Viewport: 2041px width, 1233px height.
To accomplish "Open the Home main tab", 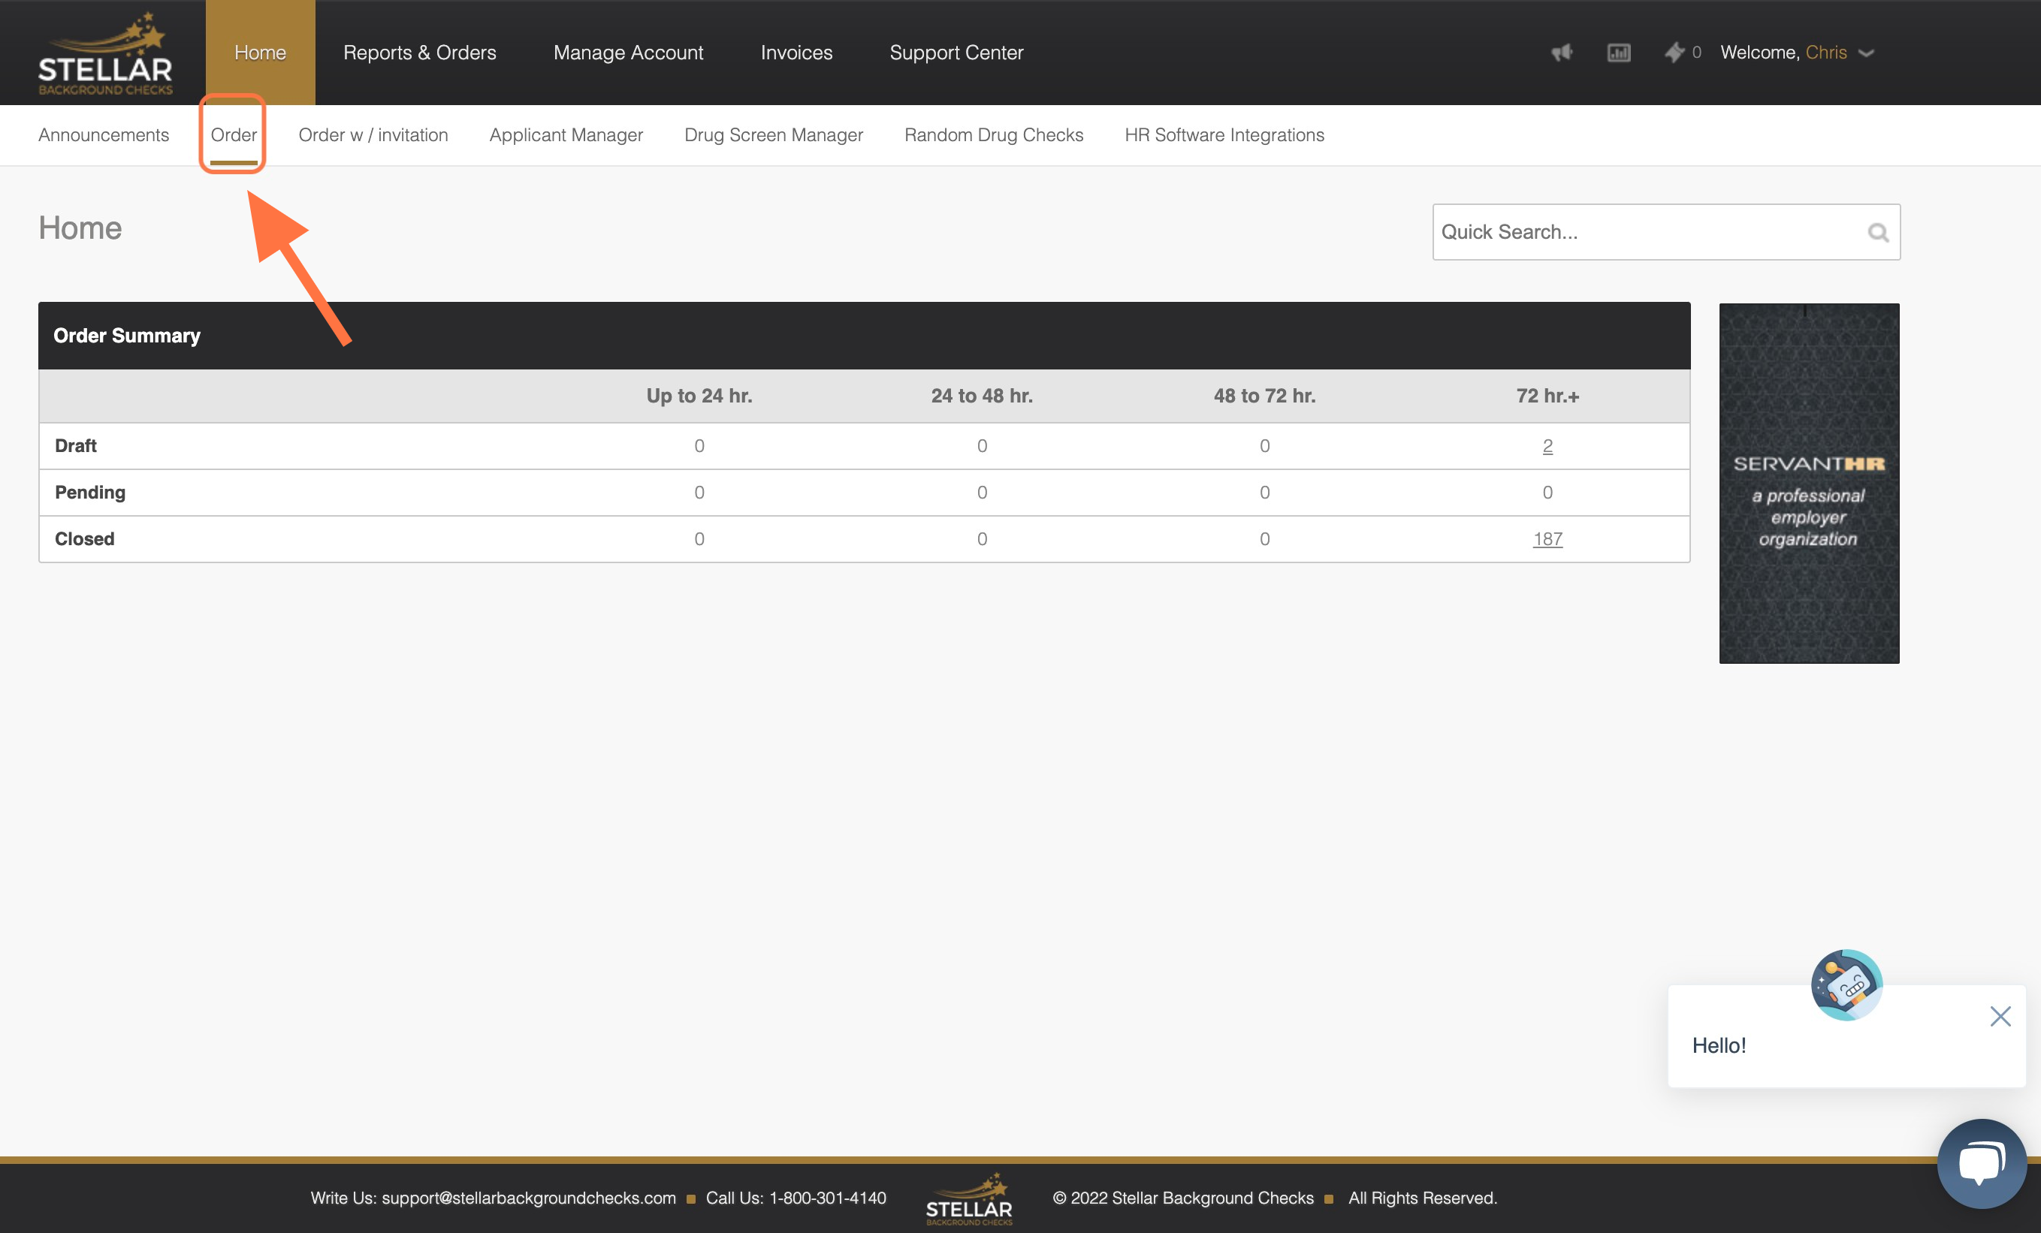I will click(260, 53).
